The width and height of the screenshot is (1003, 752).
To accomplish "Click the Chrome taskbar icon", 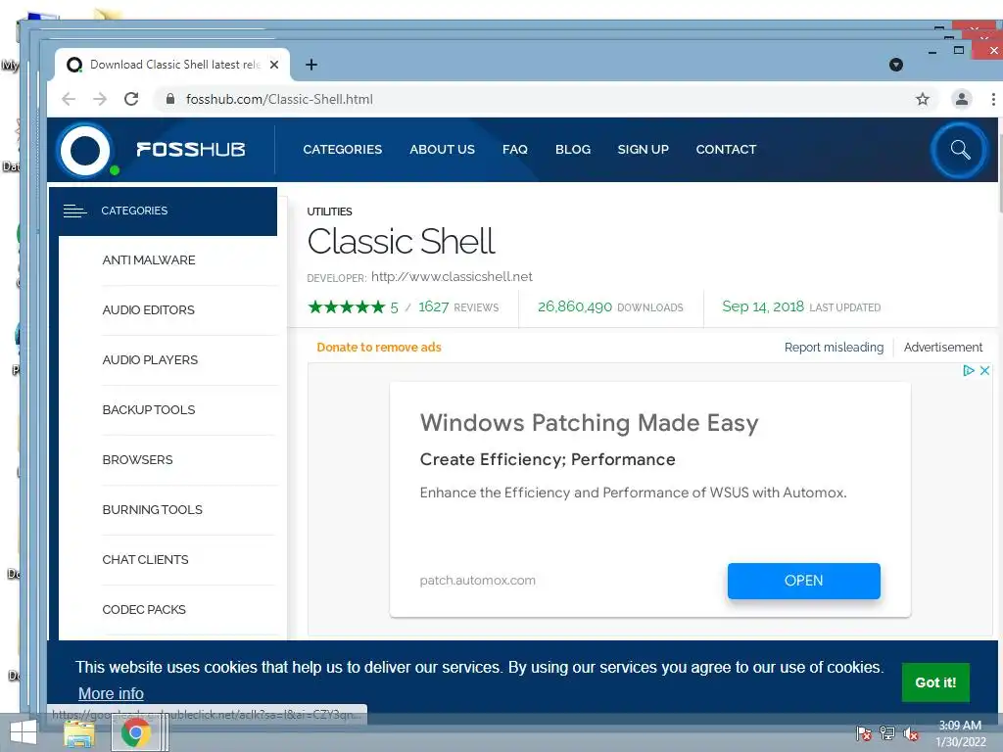I will point(135,732).
